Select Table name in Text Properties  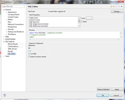(x=34, y=18)
